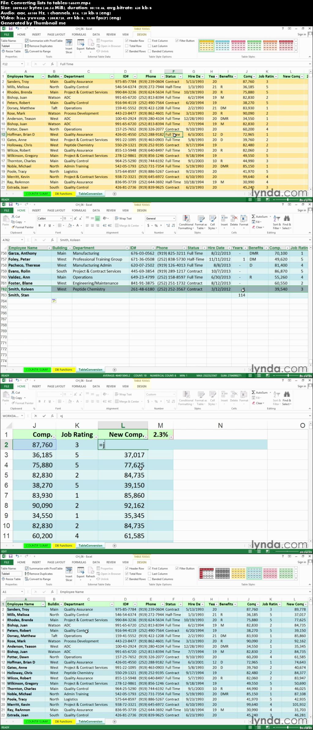
Task: Select Format Painter in the A762 window
Action: point(22,227)
